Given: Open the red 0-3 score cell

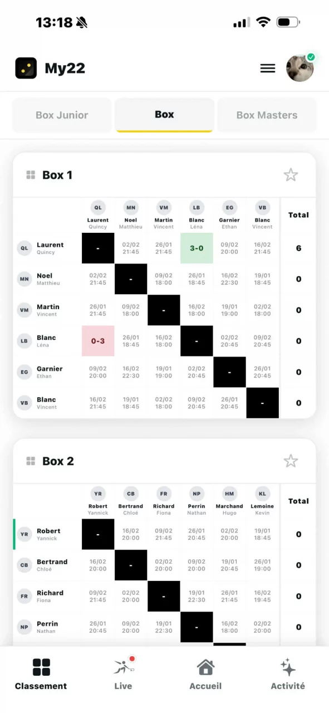Looking at the screenshot, I should [97, 341].
